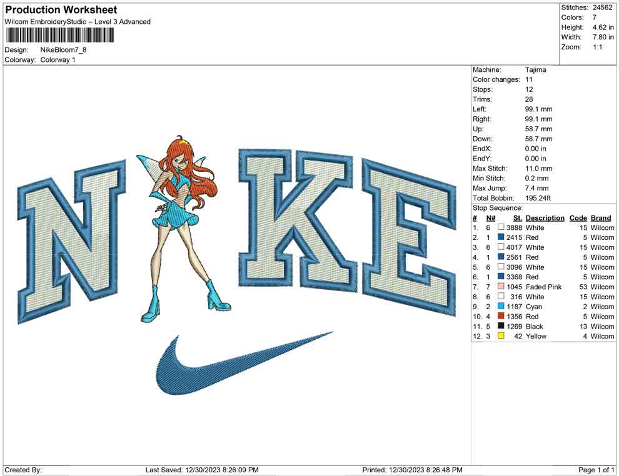Viewport: 619px width, 476px height.
Task: Select the Stitches value 24562
Action: coord(602,7)
